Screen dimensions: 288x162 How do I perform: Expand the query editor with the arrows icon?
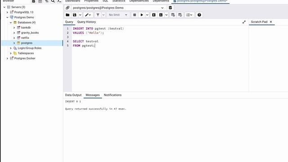(x=244, y=22)
